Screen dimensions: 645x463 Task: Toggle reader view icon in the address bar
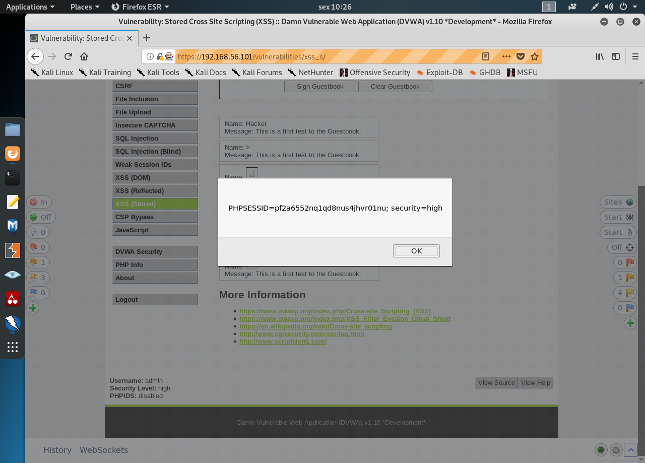[x=486, y=56]
